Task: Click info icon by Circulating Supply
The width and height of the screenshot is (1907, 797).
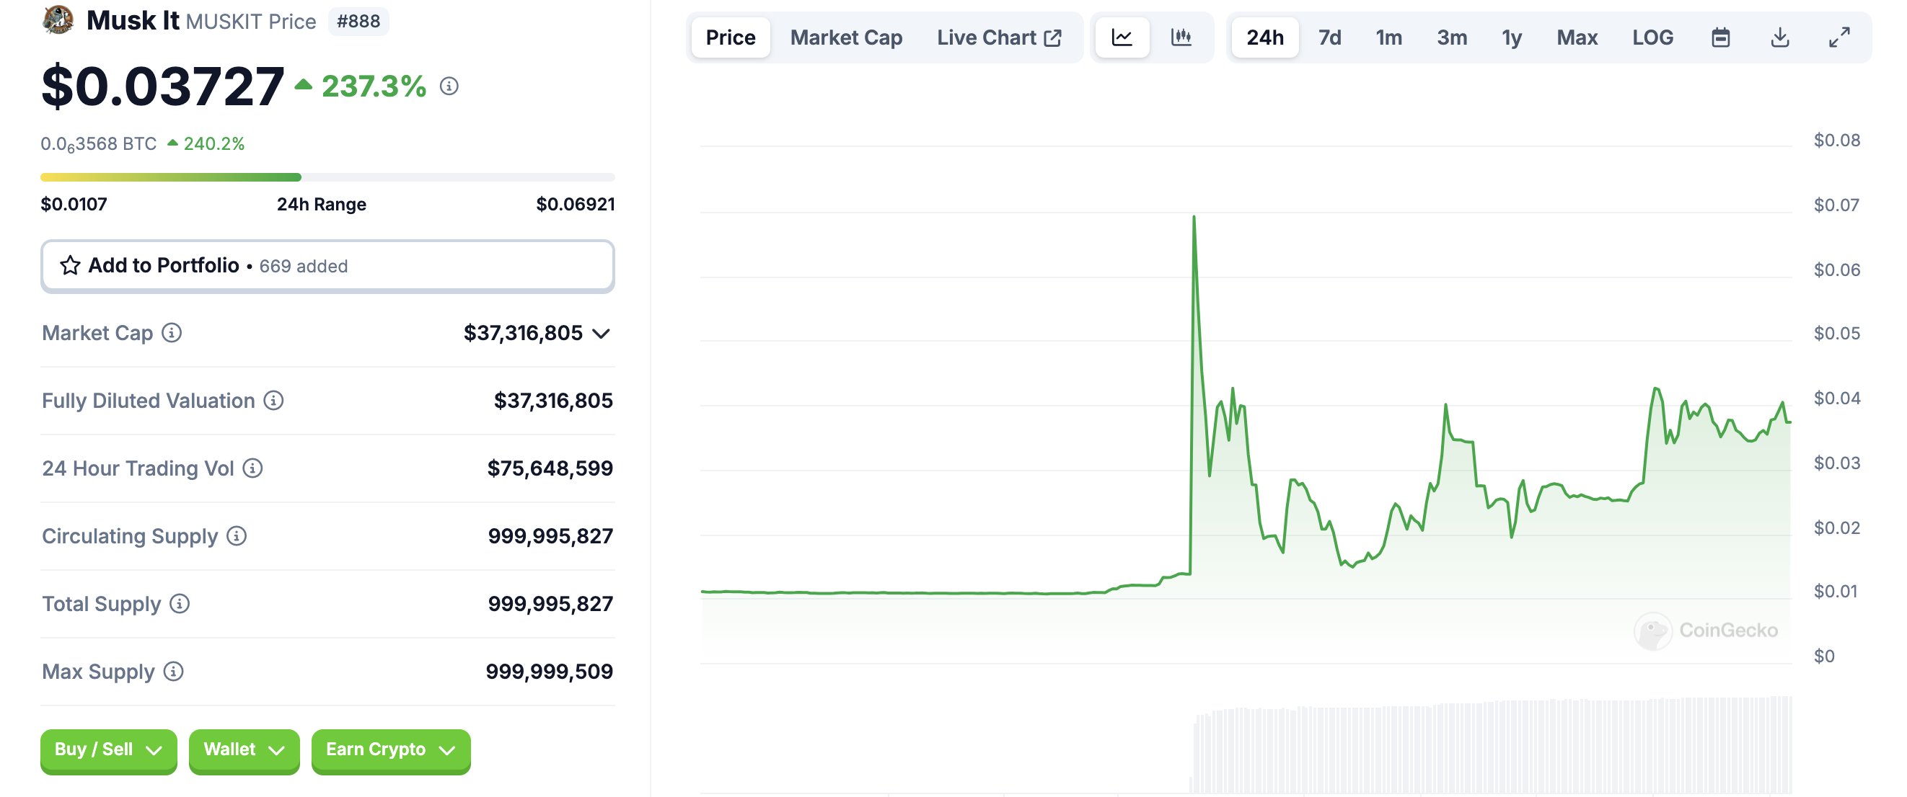Action: click(236, 536)
